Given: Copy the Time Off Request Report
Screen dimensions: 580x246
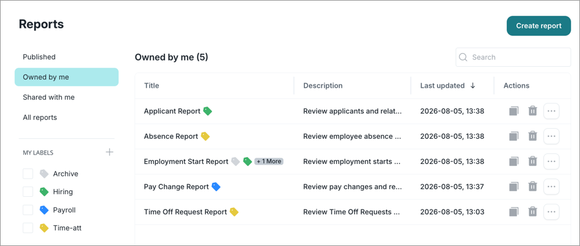Looking at the screenshot, I should coord(514,212).
